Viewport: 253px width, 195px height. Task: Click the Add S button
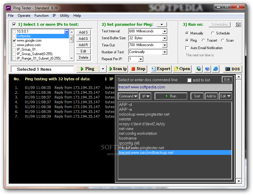[83, 32]
